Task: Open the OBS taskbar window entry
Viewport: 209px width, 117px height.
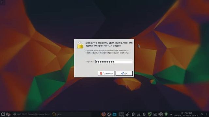Action: [32, 114]
